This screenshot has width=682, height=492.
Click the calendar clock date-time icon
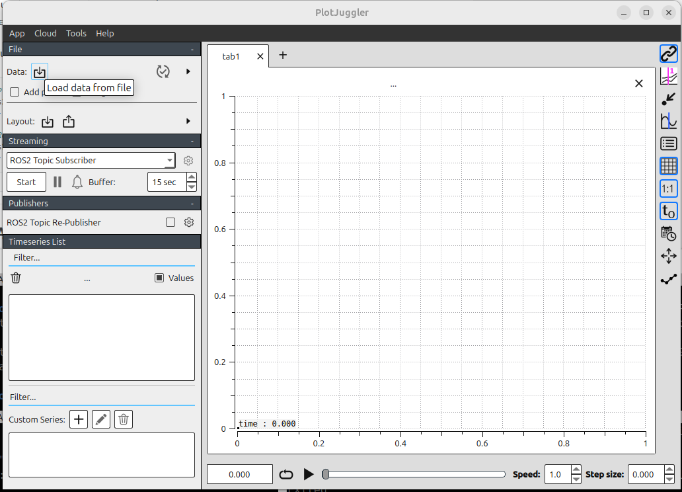669,233
